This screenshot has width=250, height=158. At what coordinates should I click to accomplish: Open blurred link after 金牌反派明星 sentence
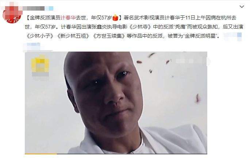(x=232, y=37)
